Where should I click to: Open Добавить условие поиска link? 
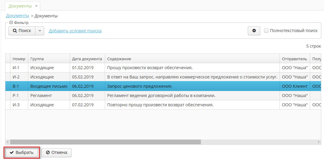click(75, 31)
